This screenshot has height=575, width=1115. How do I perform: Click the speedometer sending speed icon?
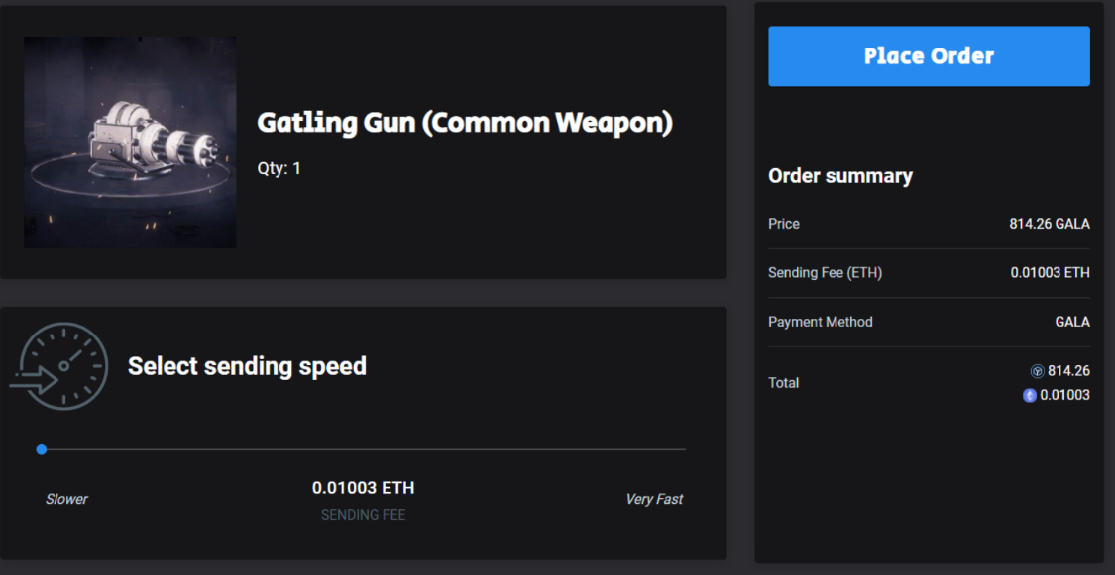pos(59,366)
